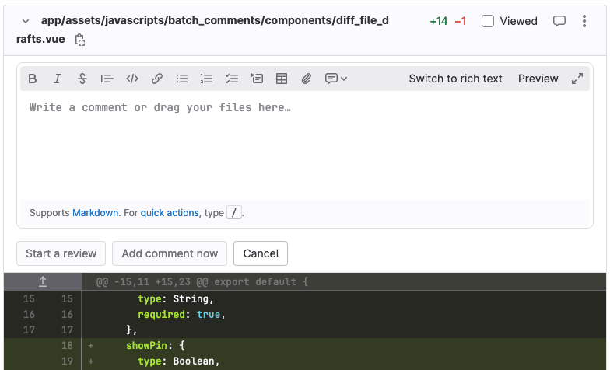Click the file path title text
The width and height of the screenshot is (610, 370).
tap(202, 30)
